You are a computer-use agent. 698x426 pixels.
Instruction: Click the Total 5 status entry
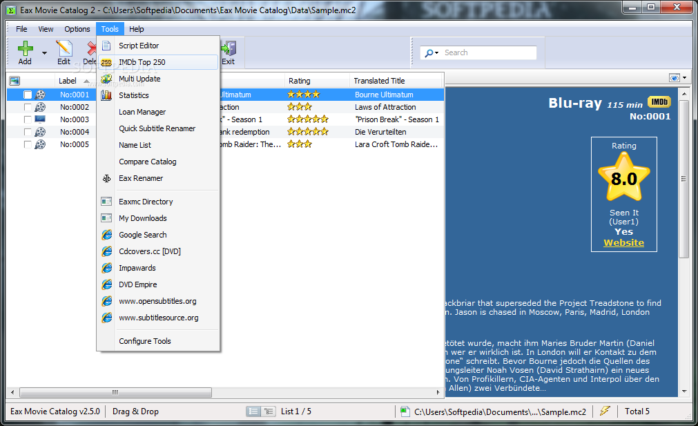(637, 412)
